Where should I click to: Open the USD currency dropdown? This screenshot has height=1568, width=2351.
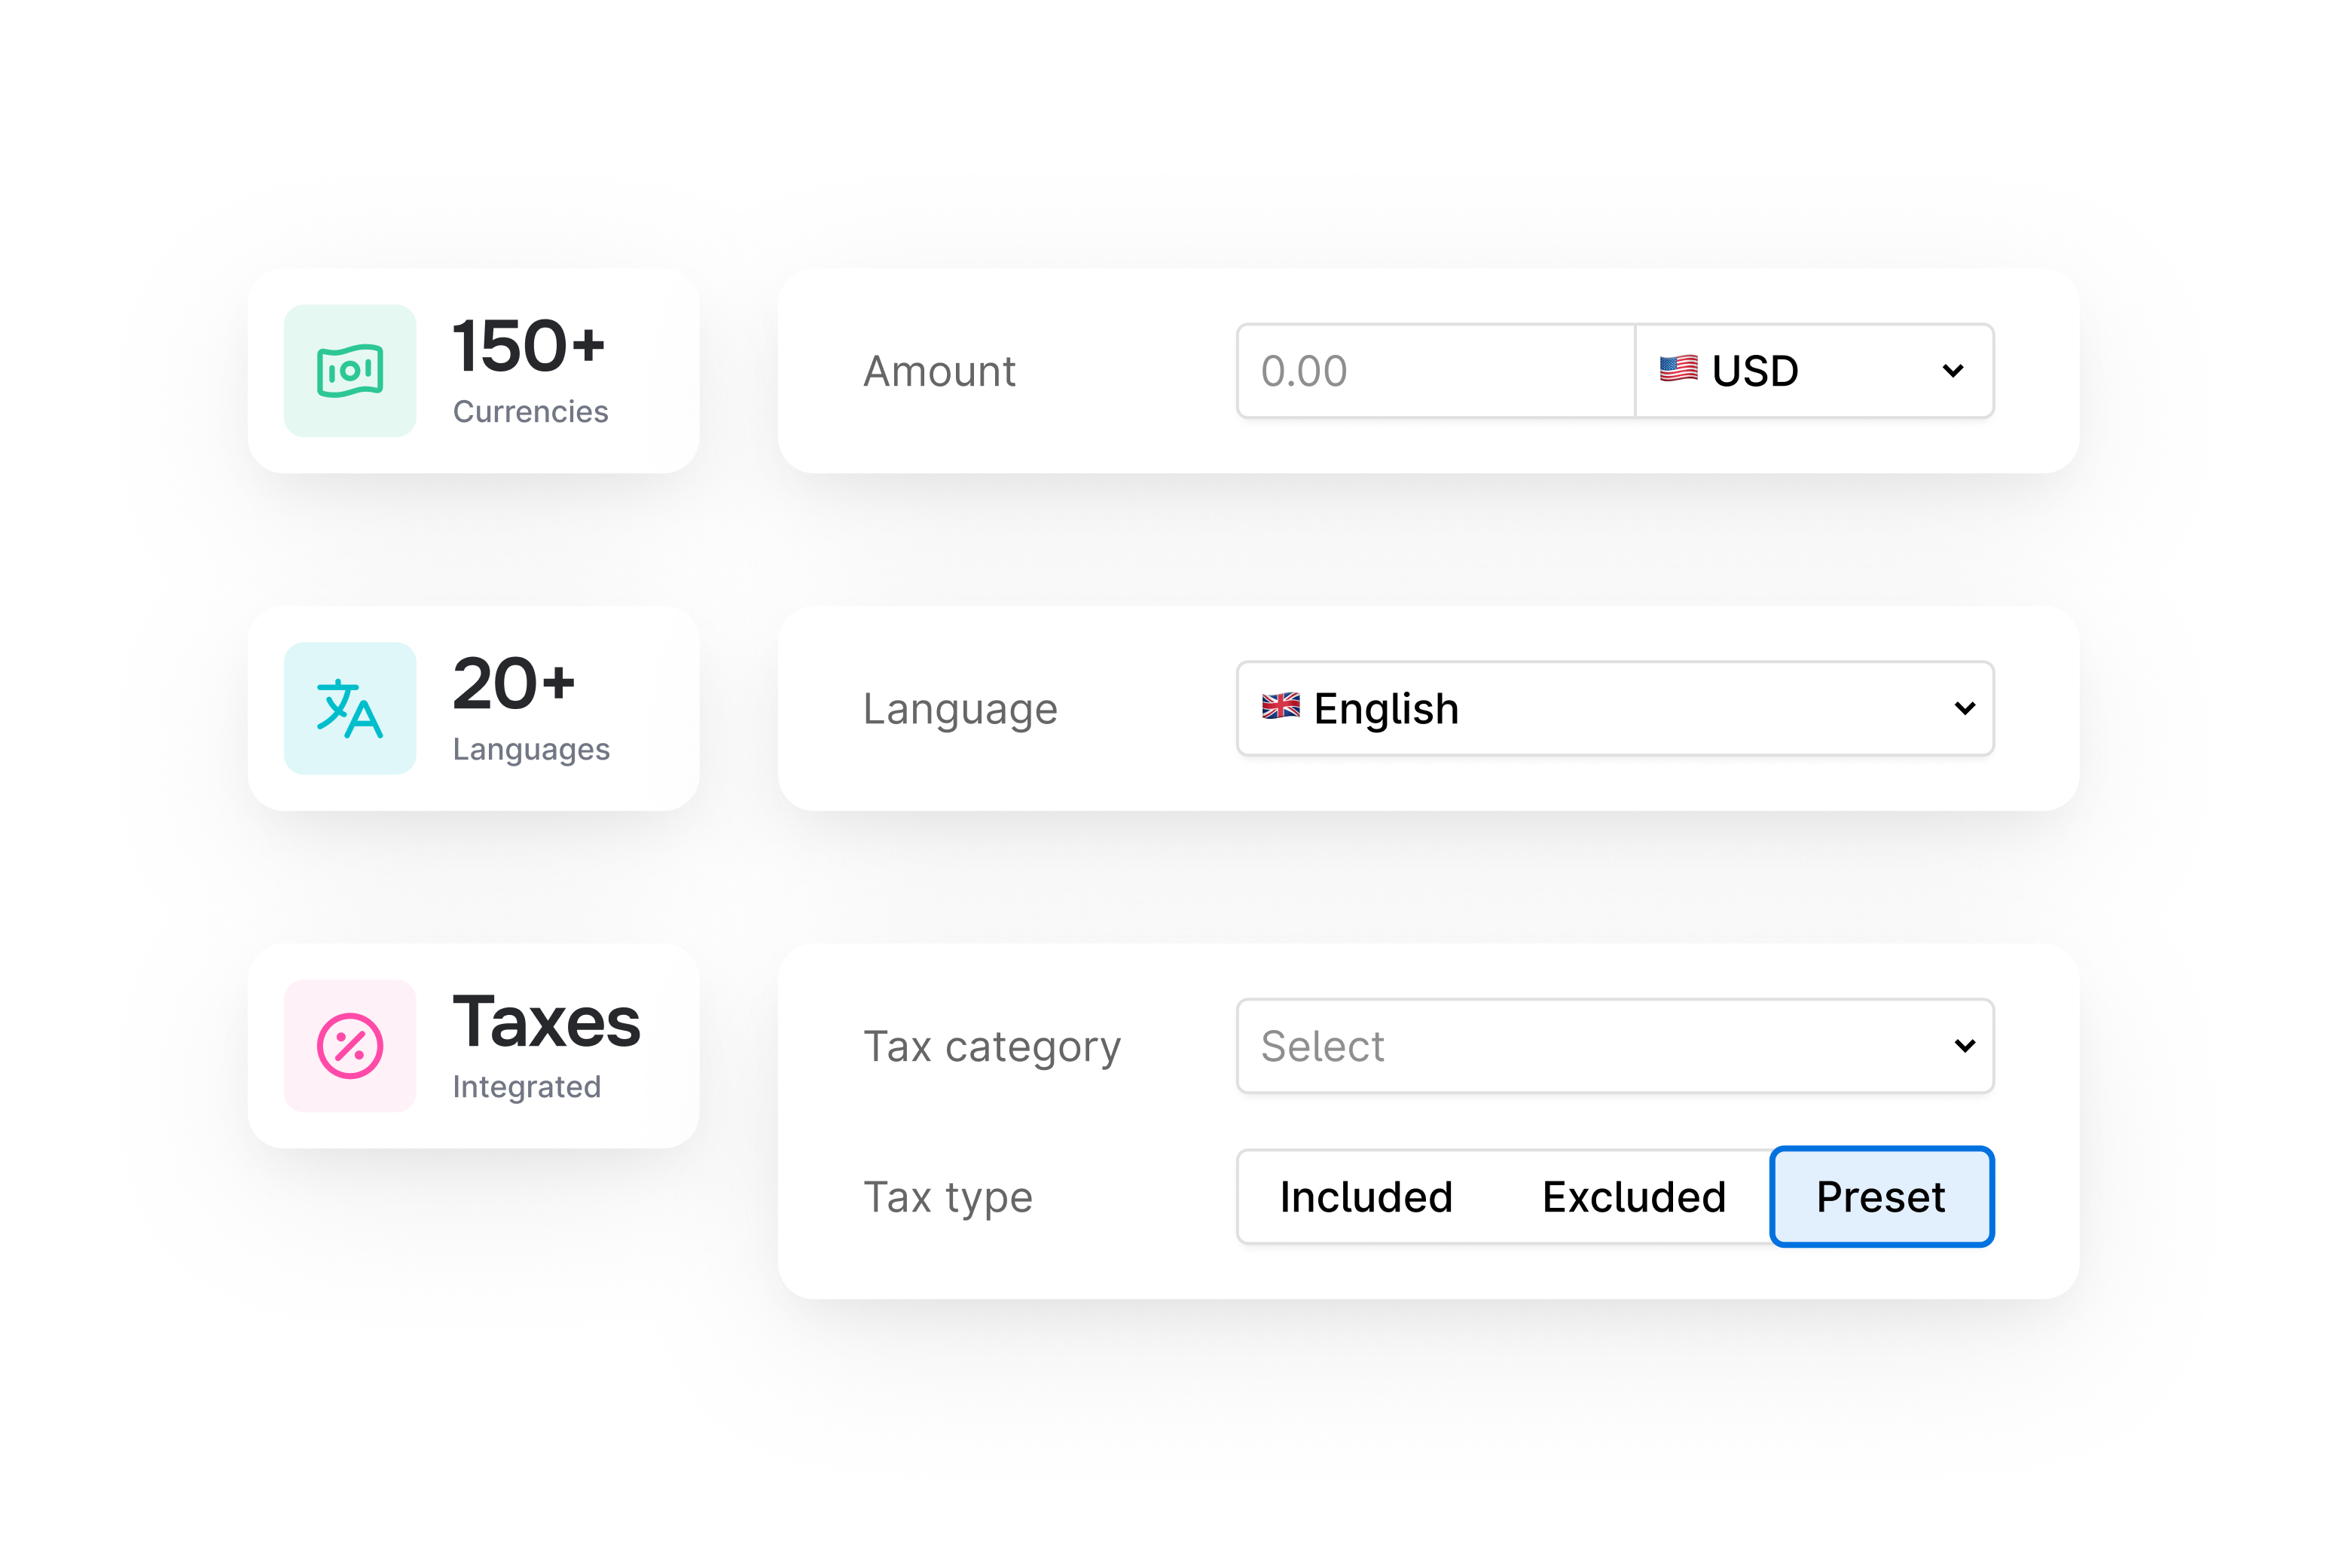click(x=1812, y=371)
